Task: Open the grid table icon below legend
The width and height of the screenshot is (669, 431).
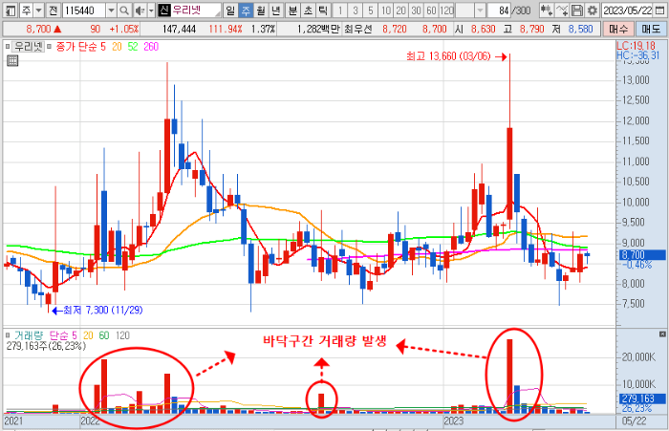Action: [12, 61]
